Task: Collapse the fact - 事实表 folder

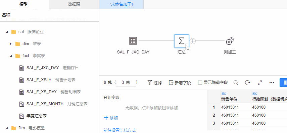Action: click(x=11, y=56)
